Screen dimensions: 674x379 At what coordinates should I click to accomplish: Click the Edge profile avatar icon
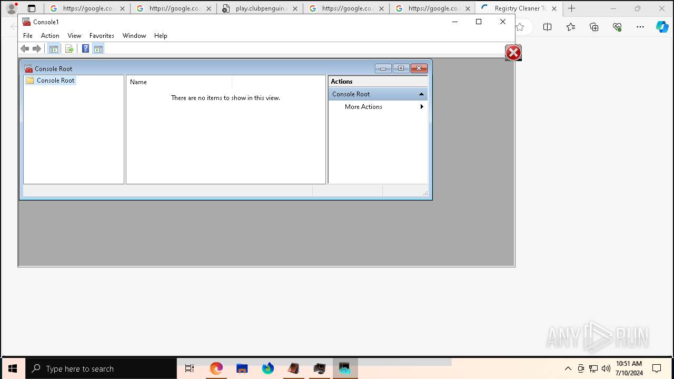pos(12,8)
